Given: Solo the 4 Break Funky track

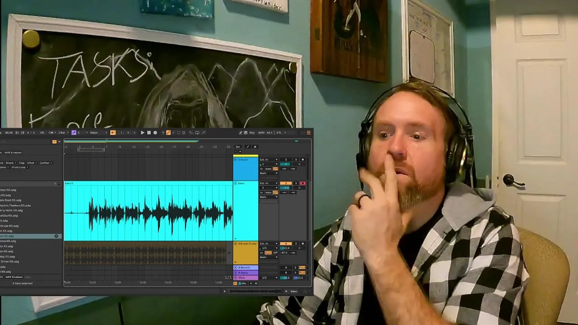Looking at the screenshot, I should click(296, 244).
